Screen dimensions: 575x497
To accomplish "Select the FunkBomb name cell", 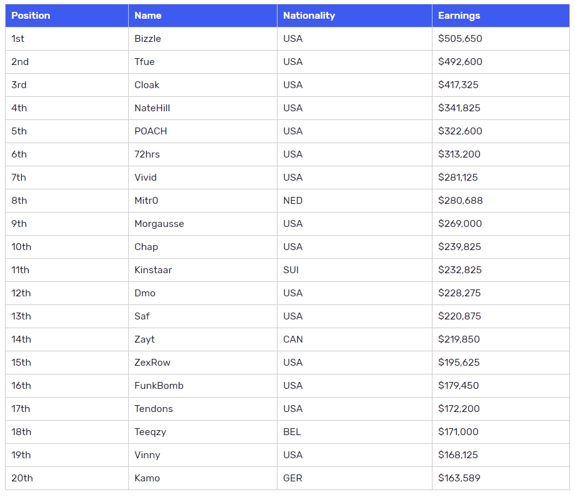I will click(x=202, y=385).
